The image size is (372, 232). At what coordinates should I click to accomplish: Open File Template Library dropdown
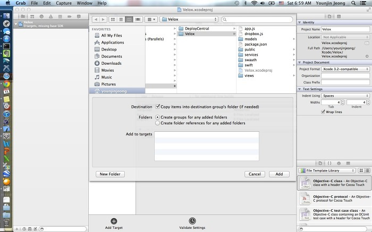[327, 170]
